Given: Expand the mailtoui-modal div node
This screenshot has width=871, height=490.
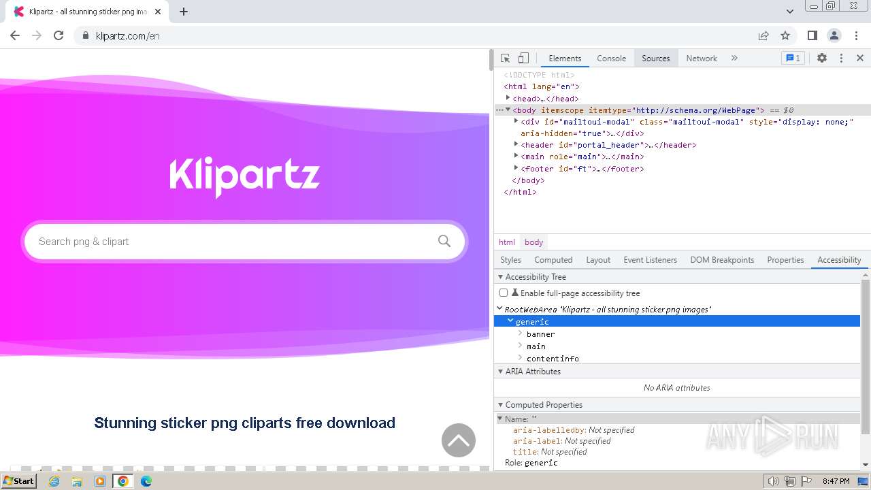Looking at the screenshot, I should pos(516,121).
